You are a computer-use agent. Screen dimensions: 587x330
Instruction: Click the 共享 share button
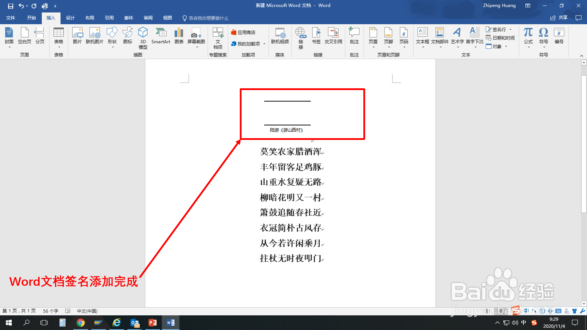coord(559,18)
